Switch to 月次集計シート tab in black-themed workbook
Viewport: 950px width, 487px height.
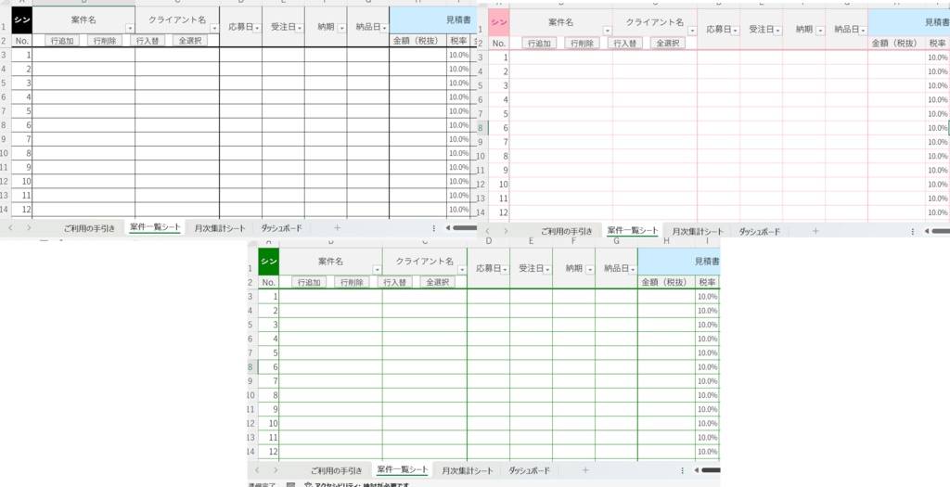(x=220, y=228)
